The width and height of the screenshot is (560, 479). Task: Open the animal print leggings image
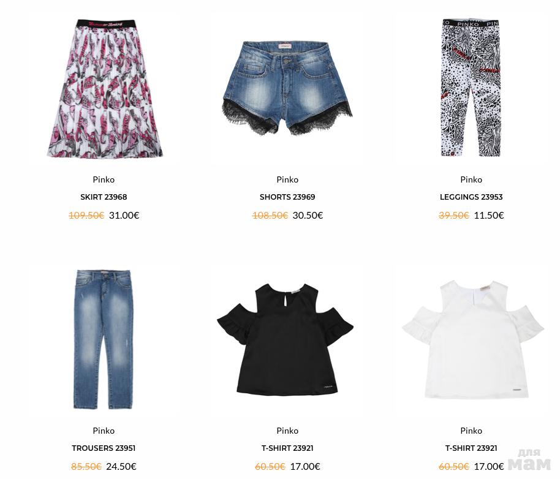471,88
